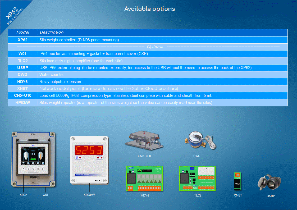Click the TLC2 amplifier board image
The image size is (297, 210).
197,179
